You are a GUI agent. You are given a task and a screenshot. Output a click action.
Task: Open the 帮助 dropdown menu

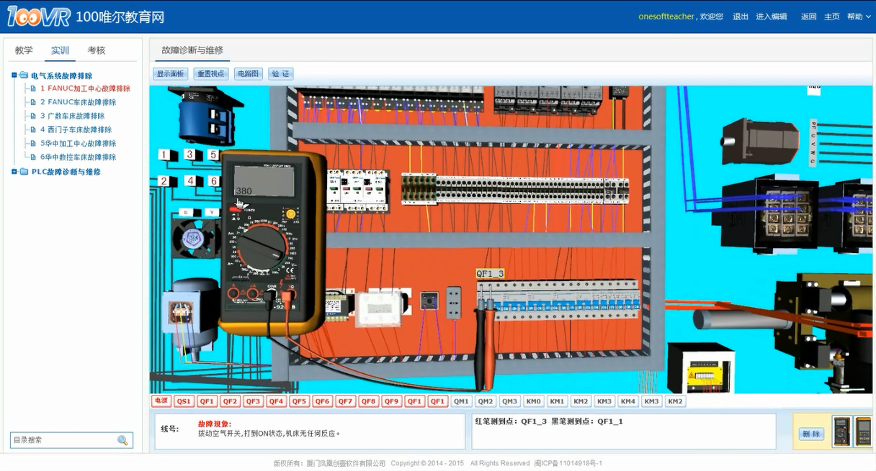(x=858, y=17)
